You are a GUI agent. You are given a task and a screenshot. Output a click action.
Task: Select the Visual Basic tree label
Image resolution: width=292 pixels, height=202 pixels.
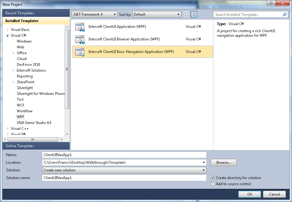tap(20, 30)
